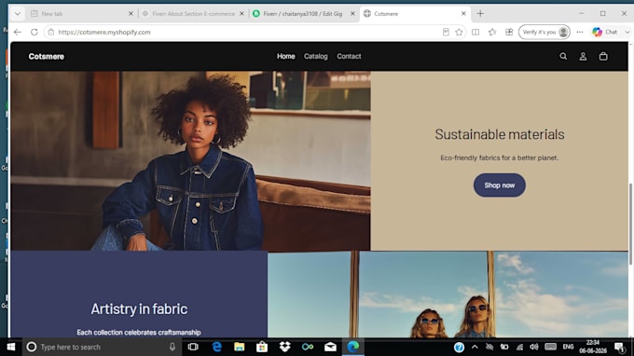Open the shopping cart bag icon

(603, 56)
